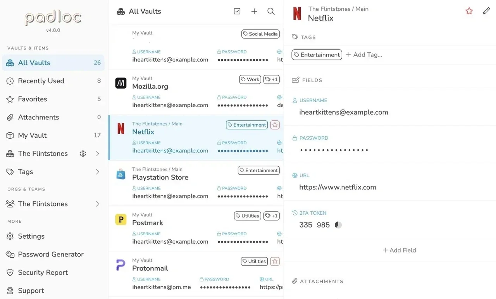Open Support page

pyautogui.click(x=53, y=291)
